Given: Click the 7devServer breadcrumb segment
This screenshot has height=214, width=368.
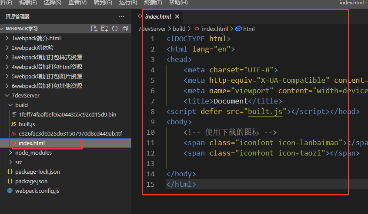Looking at the screenshot, I should coord(152,29).
